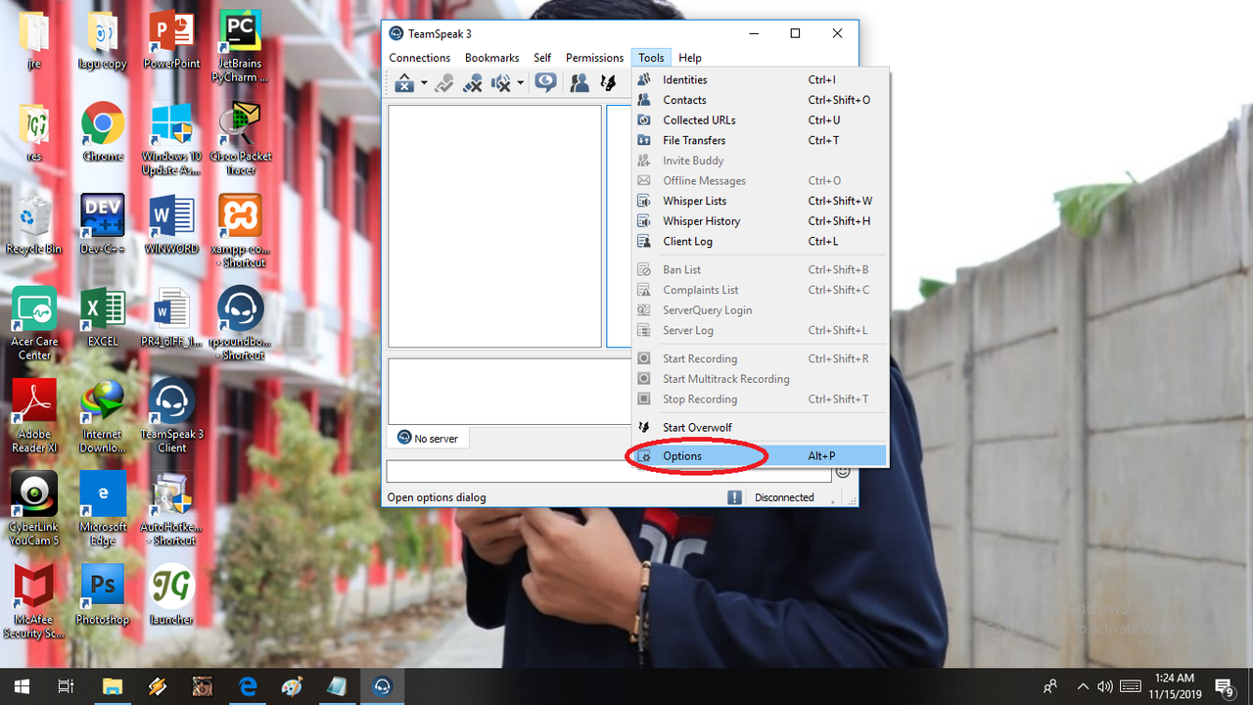Select Whisper Lists menu entry
This screenshot has height=705, width=1253.
[x=760, y=201]
